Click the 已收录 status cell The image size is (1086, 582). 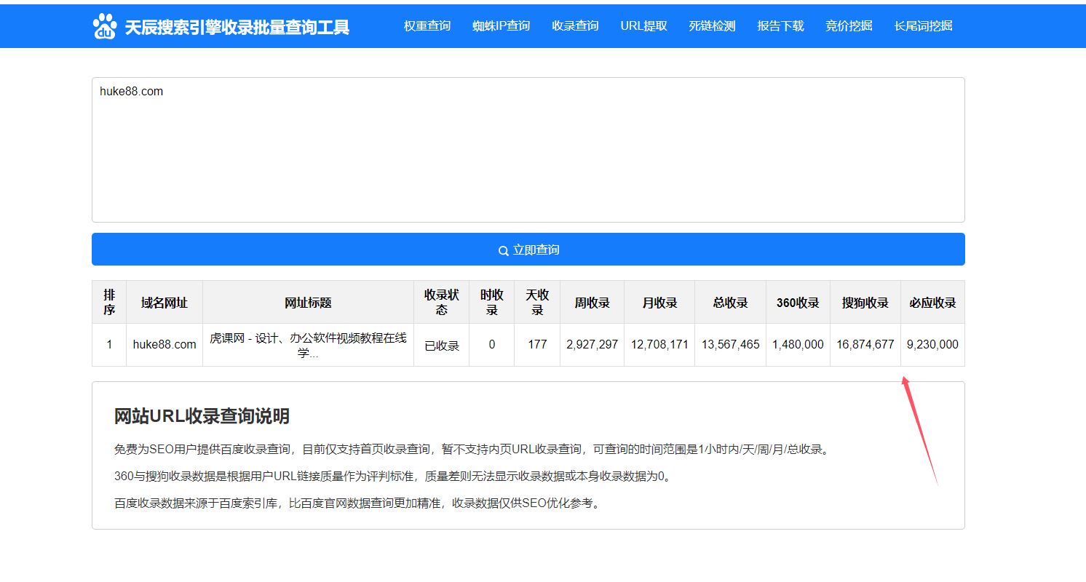click(442, 346)
